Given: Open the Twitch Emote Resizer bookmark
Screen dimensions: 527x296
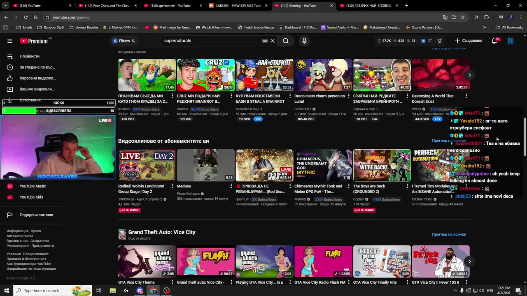Looking at the screenshot, I should pos(256,28).
